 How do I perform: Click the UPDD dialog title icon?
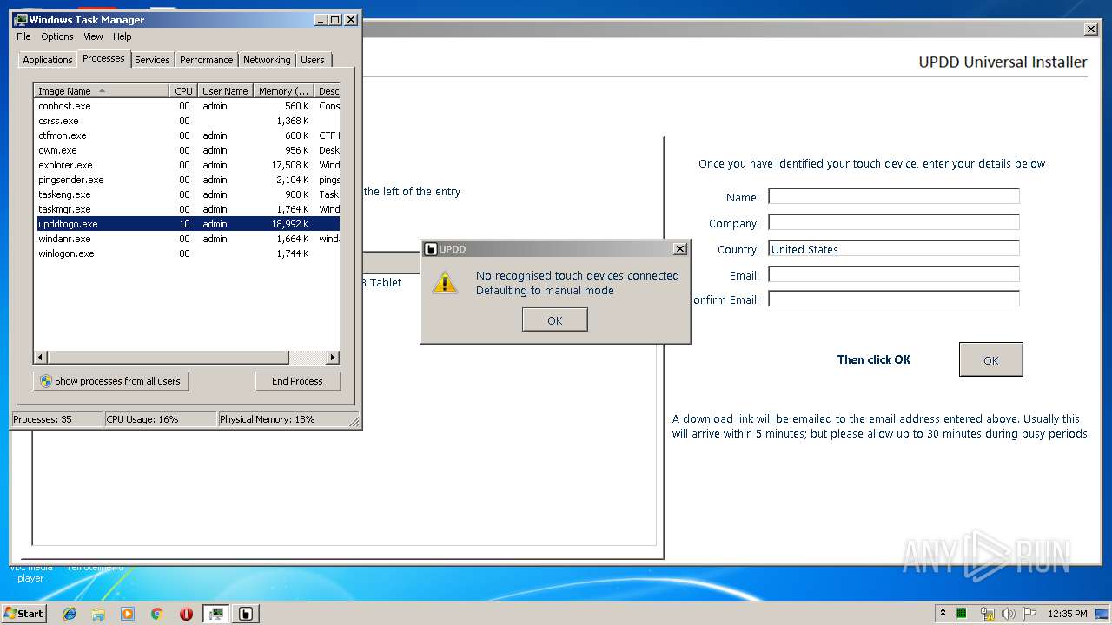point(430,249)
